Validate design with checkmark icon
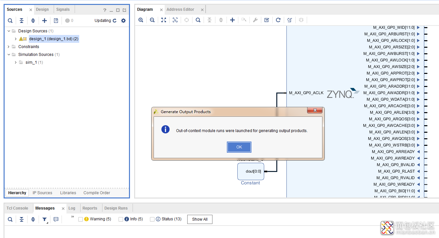This screenshot has height=238, width=439. pyautogui.click(x=267, y=20)
